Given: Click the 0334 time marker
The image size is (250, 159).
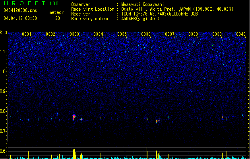Looking at the screenshot, I should click(x=98, y=34).
